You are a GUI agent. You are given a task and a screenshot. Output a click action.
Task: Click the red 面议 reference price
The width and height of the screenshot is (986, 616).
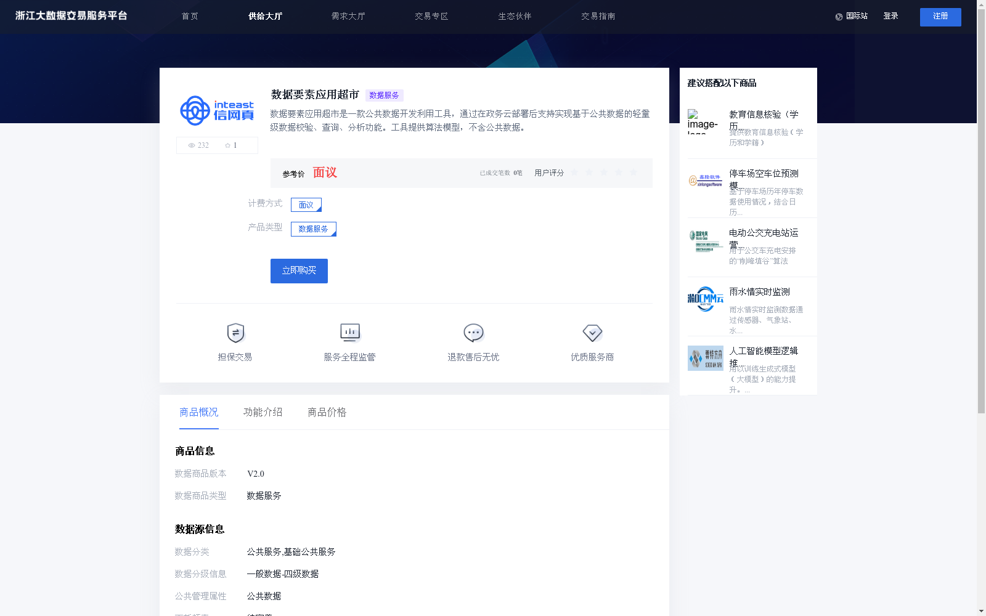[325, 172]
